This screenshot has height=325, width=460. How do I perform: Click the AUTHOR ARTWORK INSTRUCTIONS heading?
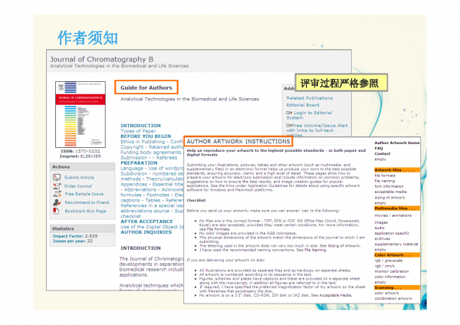click(238, 141)
